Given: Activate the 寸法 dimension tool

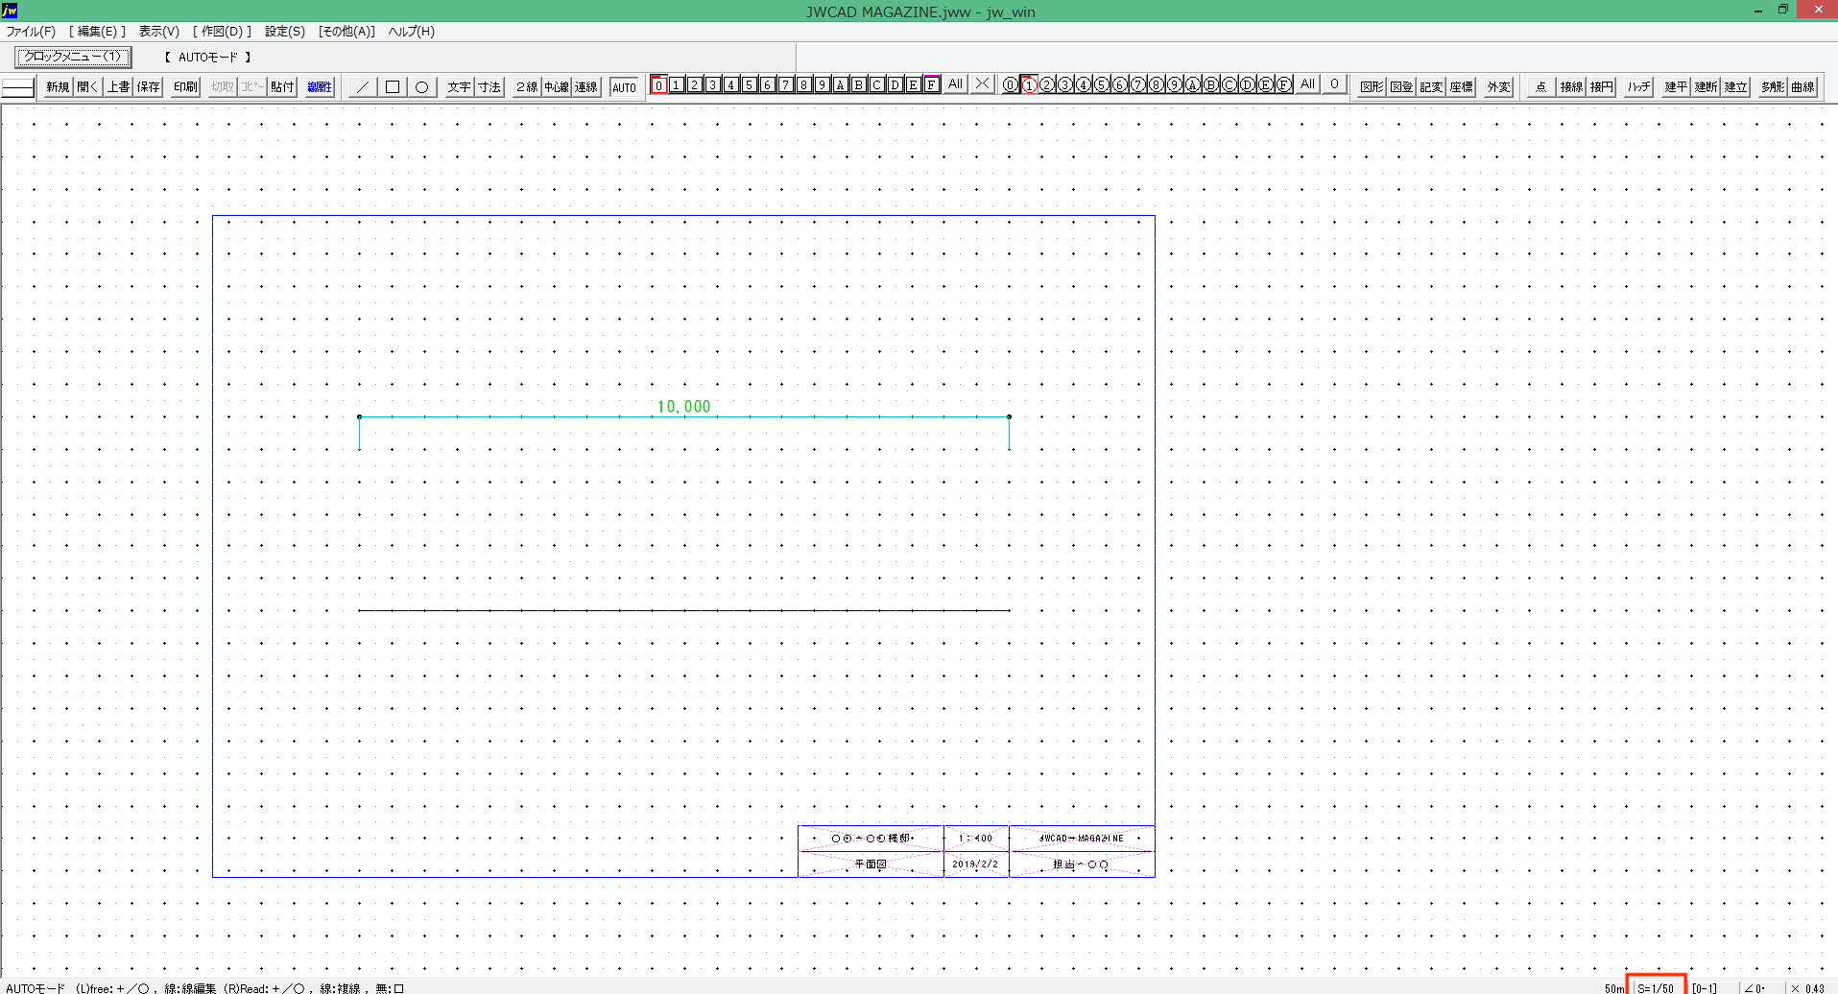Looking at the screenshot, I should point(489,87).
